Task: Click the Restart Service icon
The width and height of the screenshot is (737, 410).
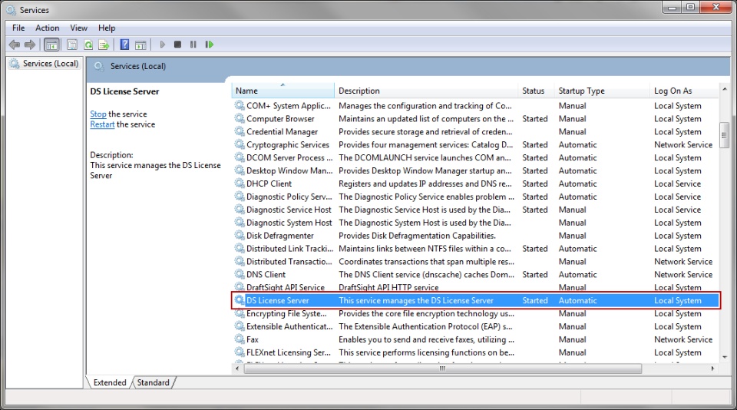Action: [x=209, y=45]
